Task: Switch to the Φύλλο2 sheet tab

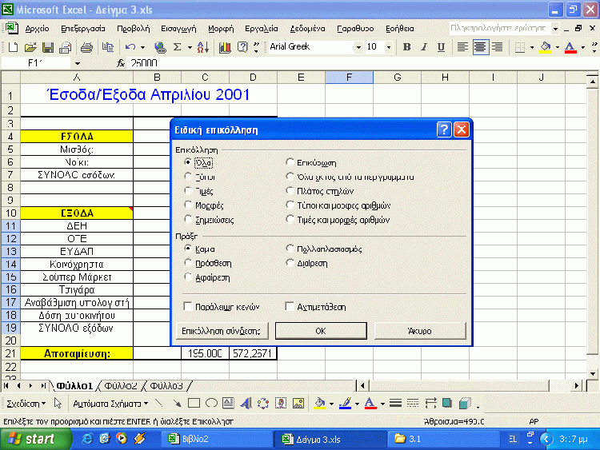Action: 121,386
